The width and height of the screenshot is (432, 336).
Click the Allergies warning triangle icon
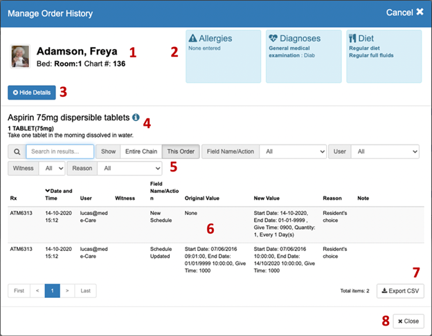point(193,39)
